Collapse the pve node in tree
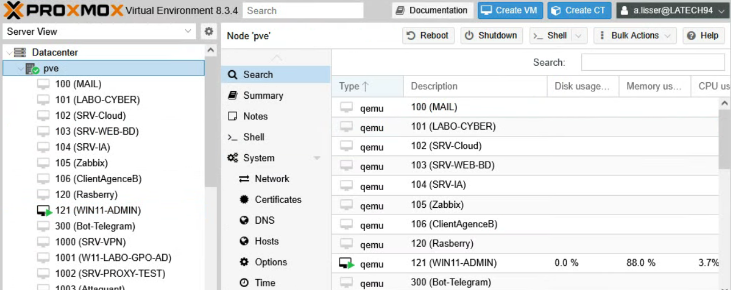 21,69
